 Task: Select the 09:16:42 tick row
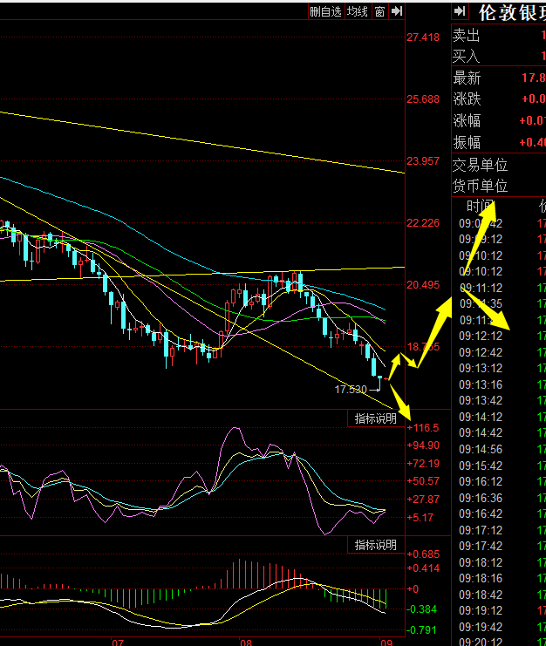point(499,514)
